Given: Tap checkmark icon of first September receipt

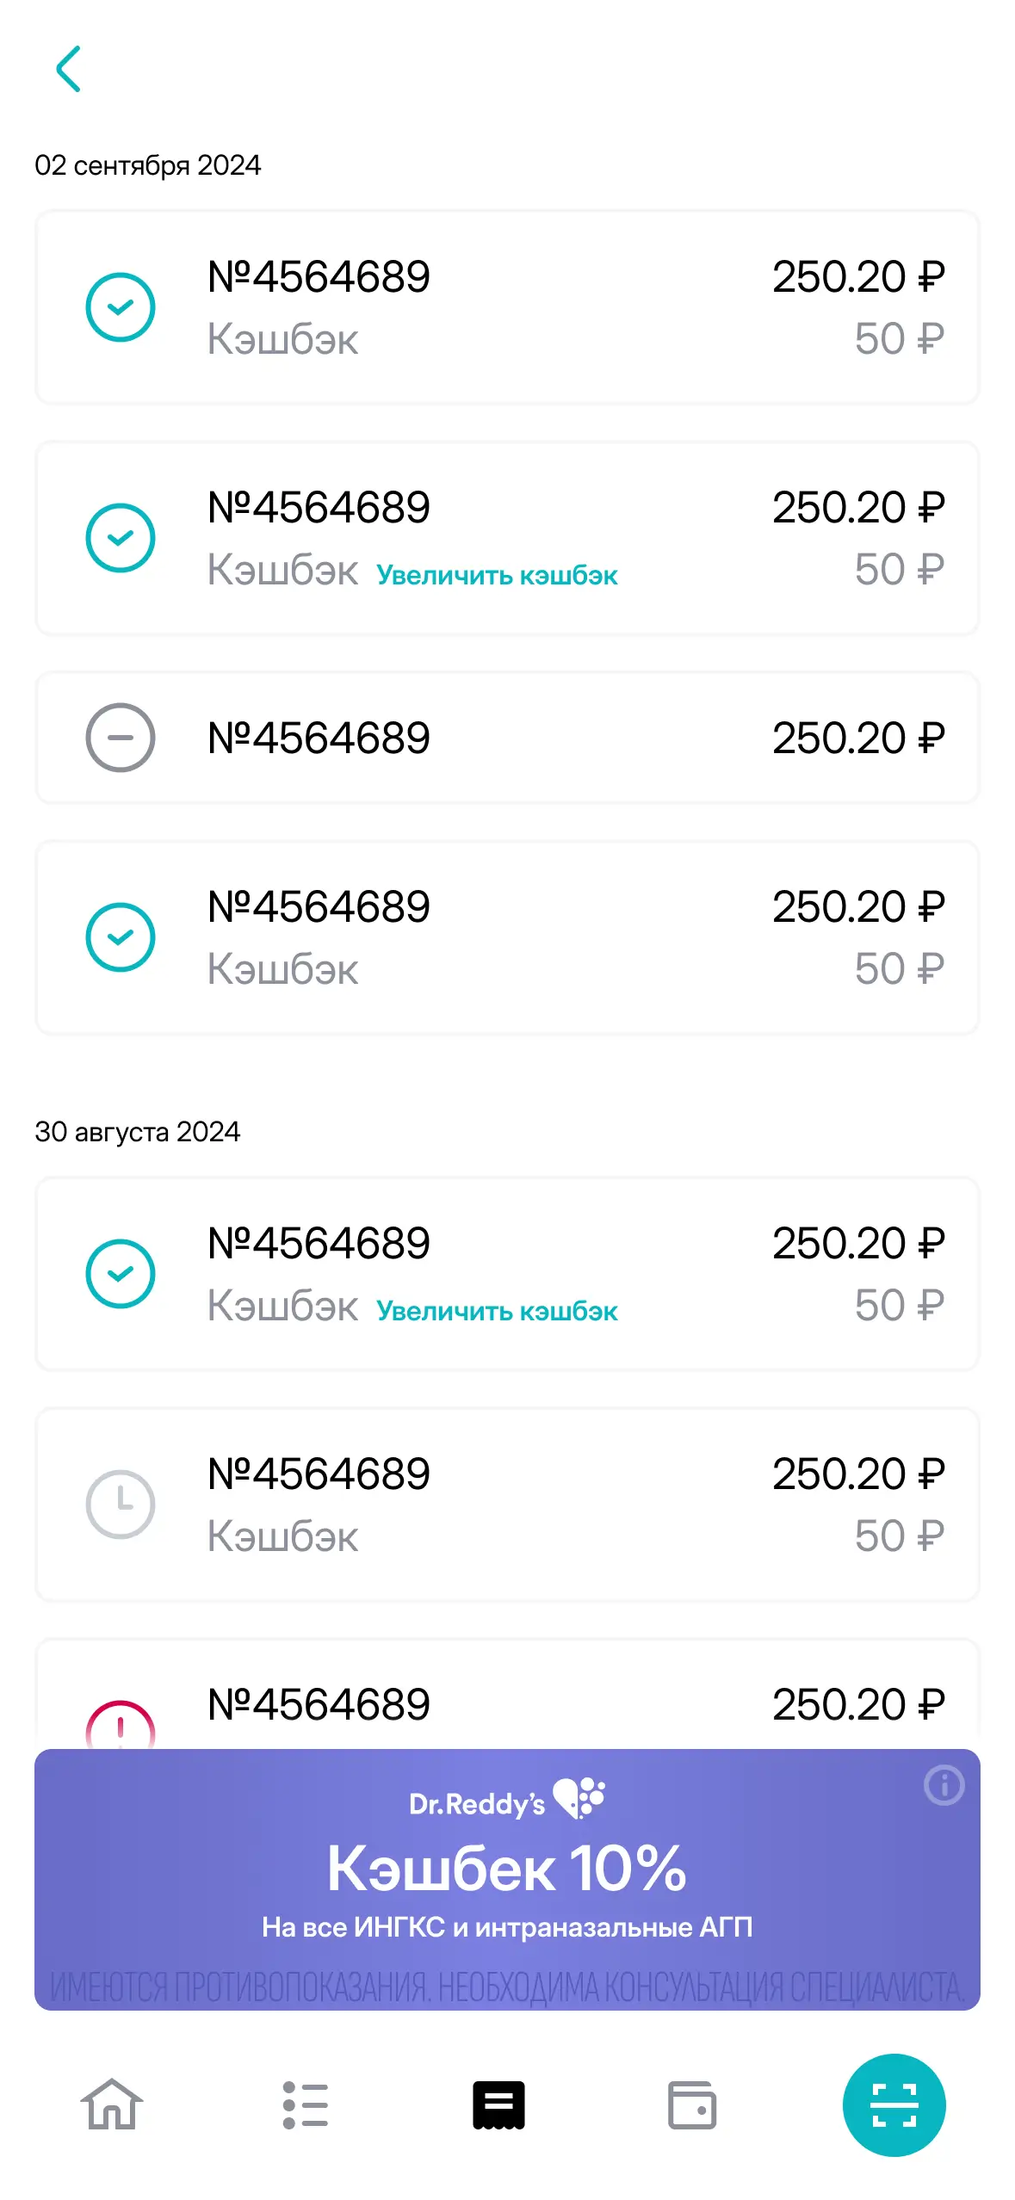Looking at the screenshot, I should coord(121,307).
